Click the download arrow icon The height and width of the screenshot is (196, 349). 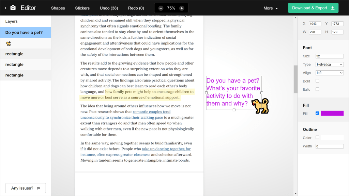[x=333, y=8]
